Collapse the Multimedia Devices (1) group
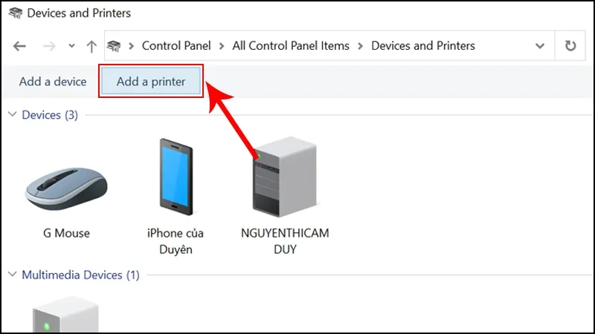Viewport: 595px width, 334px height. 12,275
